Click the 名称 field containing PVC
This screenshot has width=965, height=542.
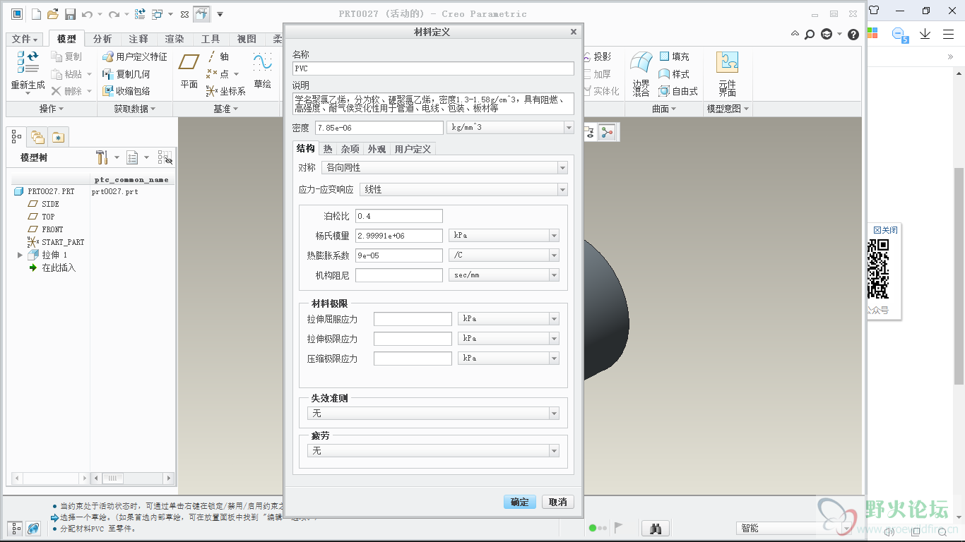click(433, 68)
